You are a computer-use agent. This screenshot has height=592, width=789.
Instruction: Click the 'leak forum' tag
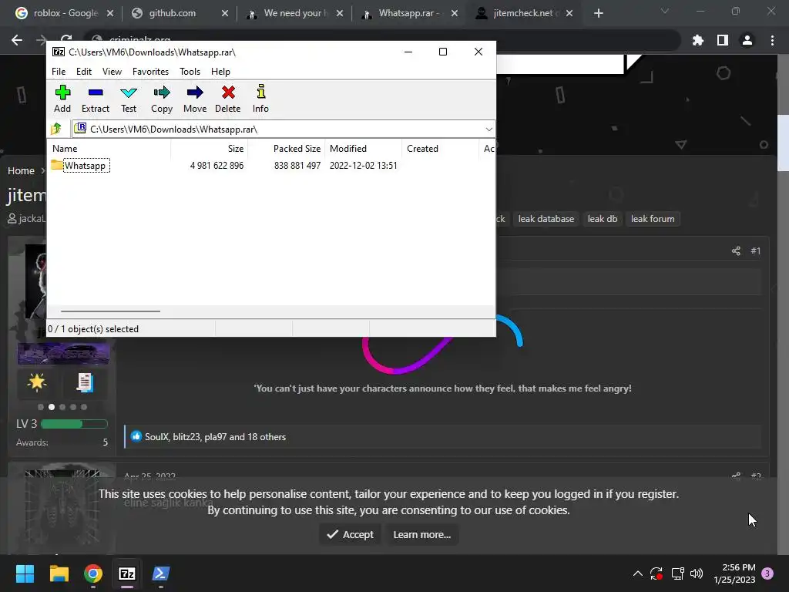point(653,219)
